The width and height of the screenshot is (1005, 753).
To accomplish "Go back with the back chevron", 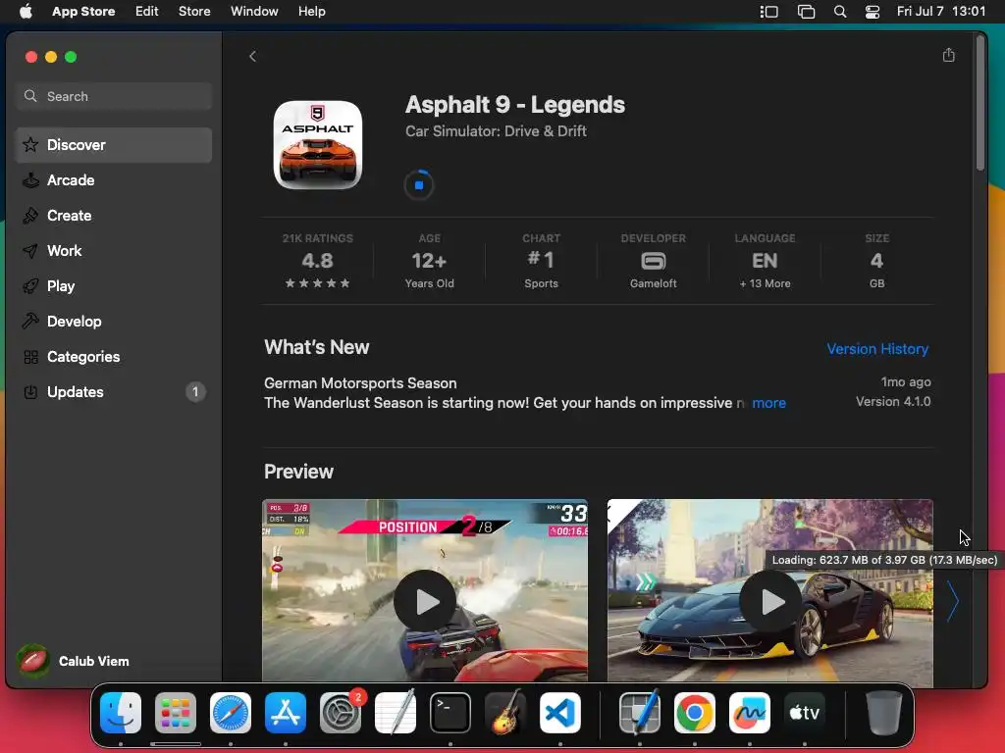I will coord(252,56).
